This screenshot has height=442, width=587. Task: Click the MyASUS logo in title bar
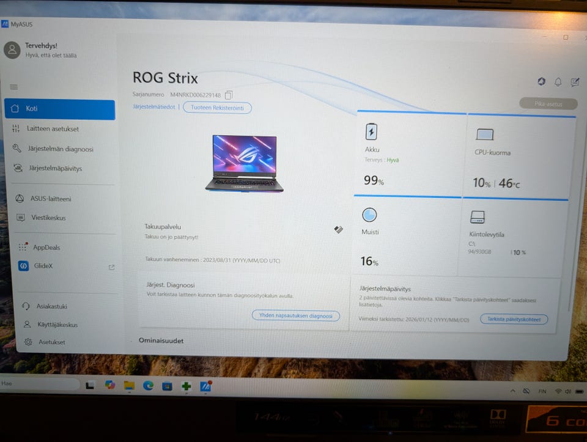[x=4, y=24]
